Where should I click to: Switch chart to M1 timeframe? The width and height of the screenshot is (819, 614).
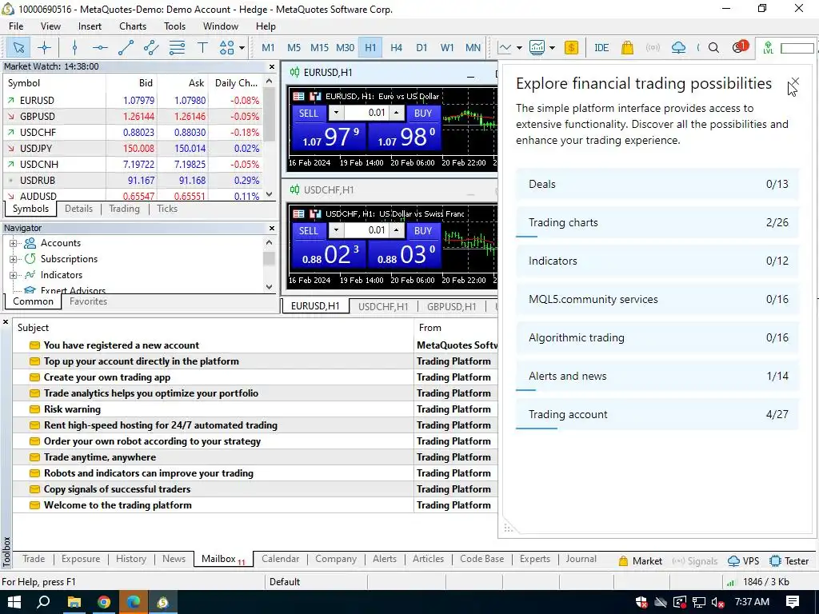(268, 48)
